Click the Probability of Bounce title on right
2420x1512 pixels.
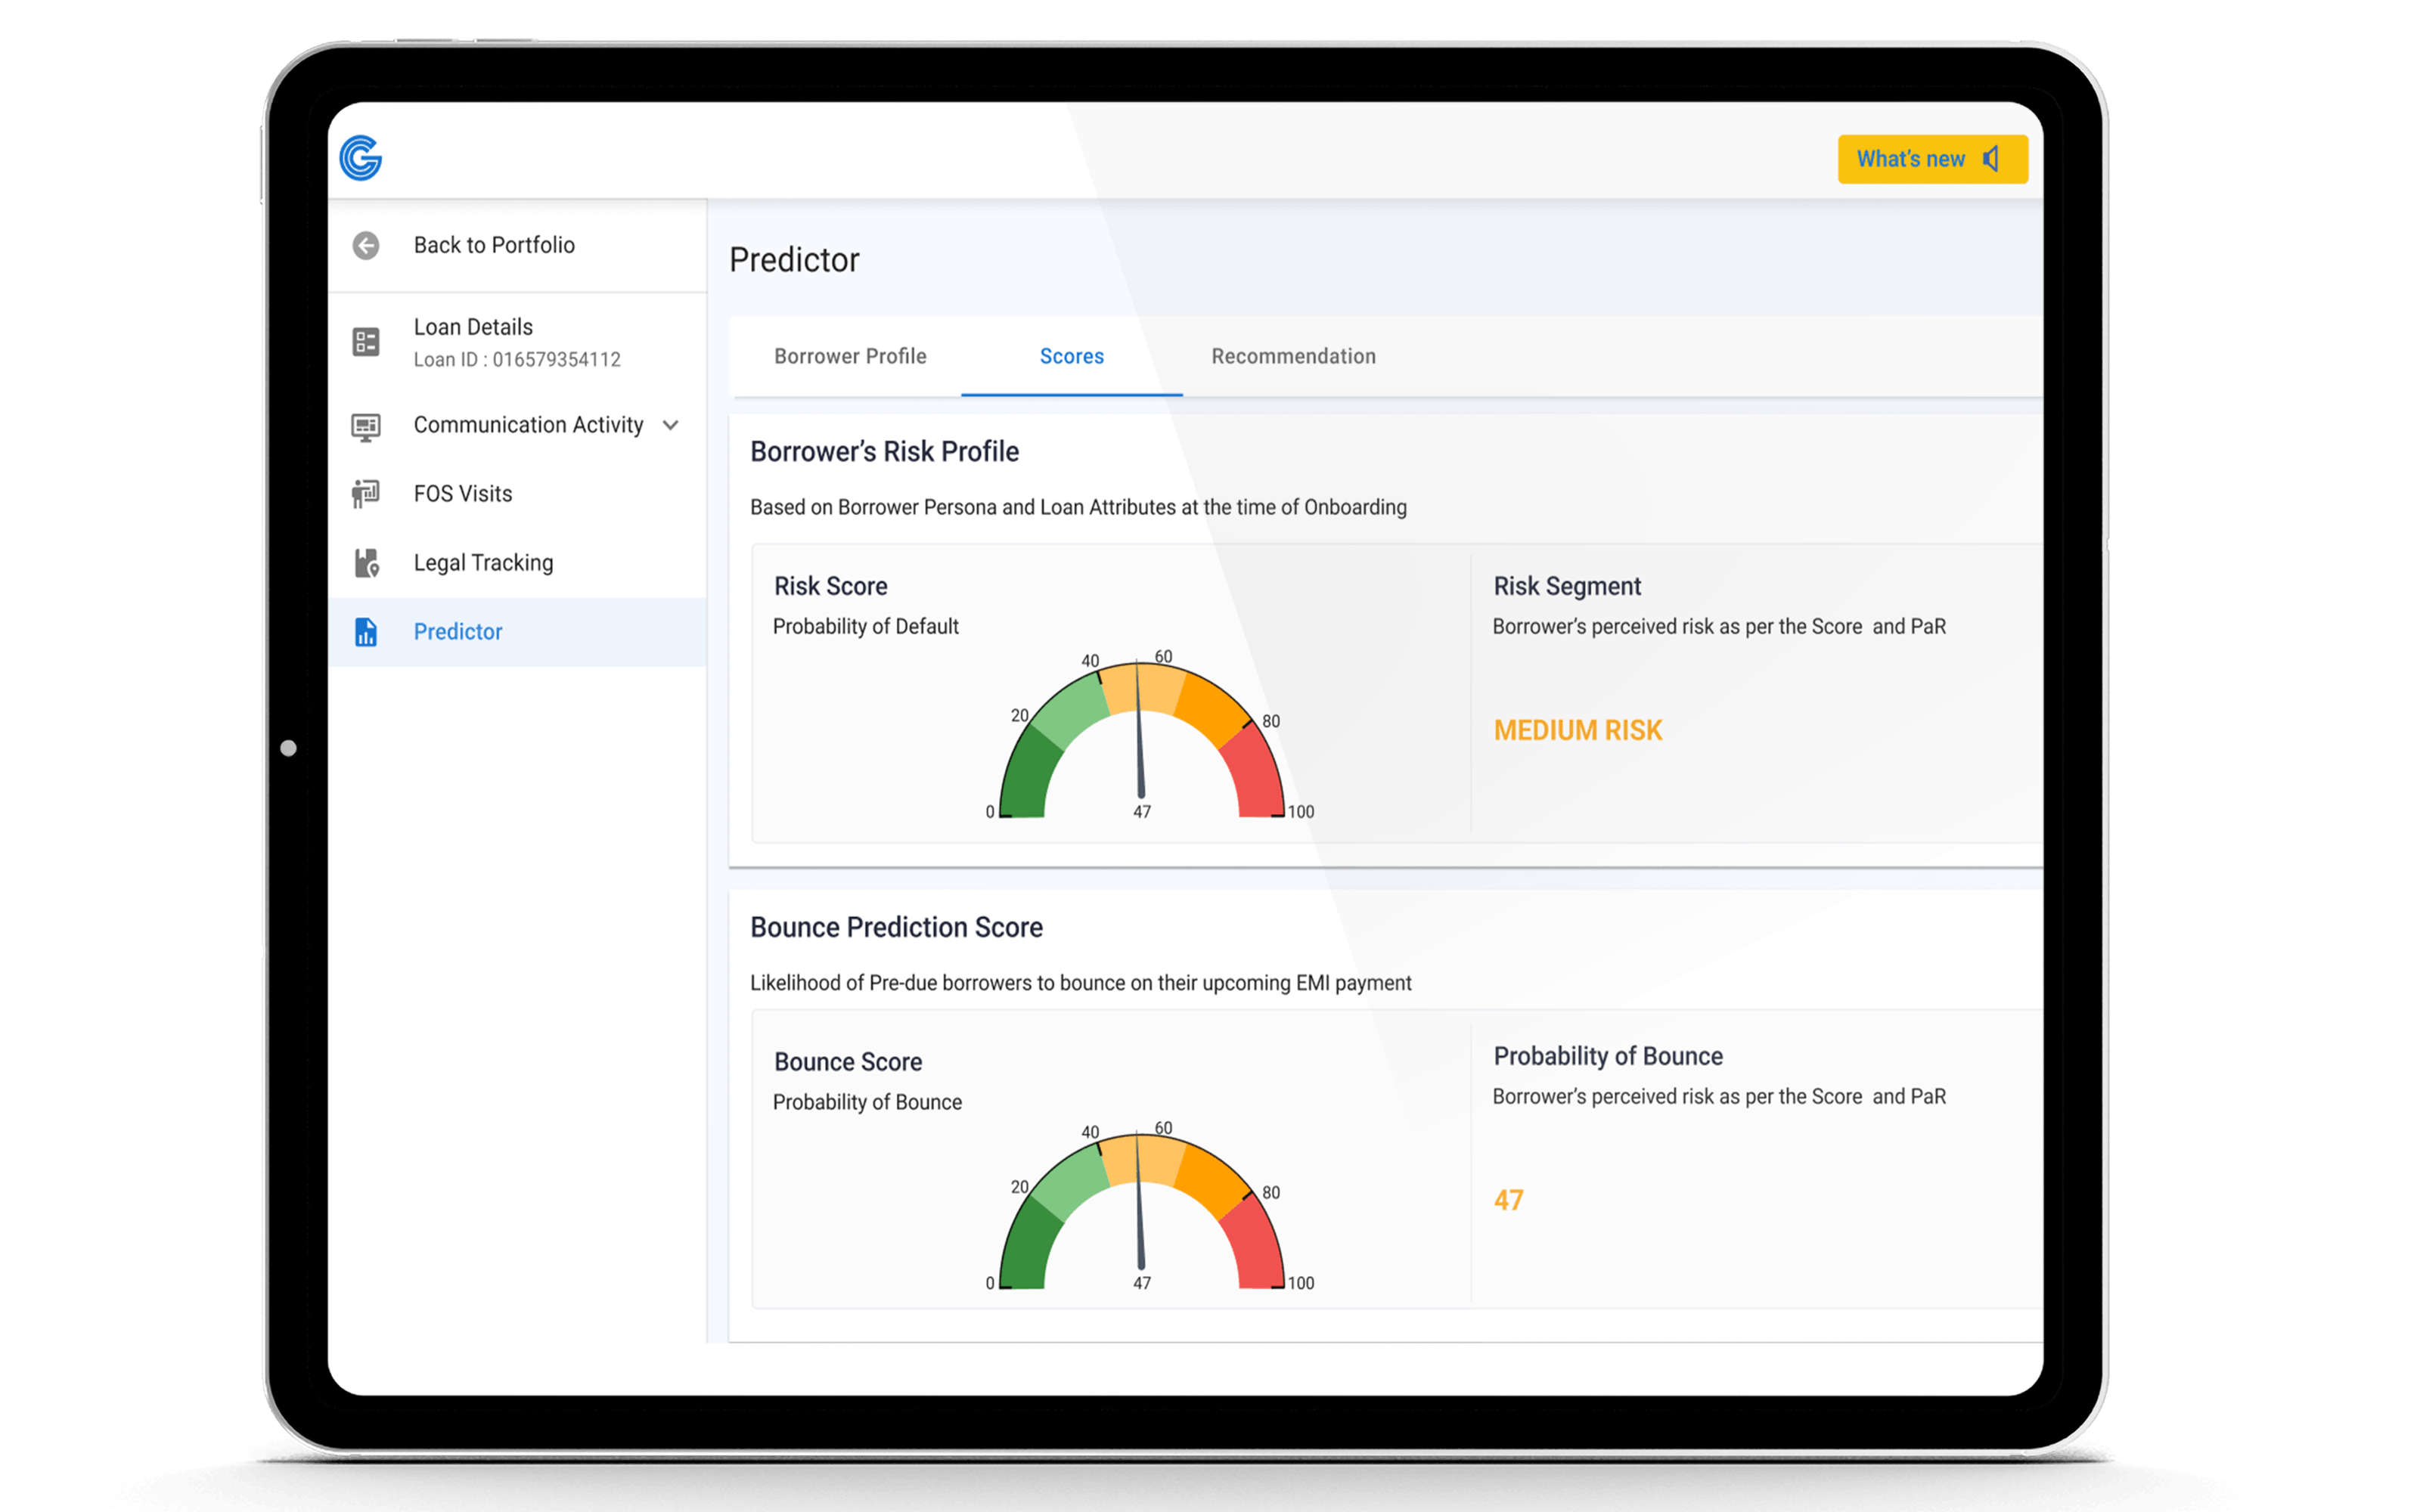click(1608, 1057)
